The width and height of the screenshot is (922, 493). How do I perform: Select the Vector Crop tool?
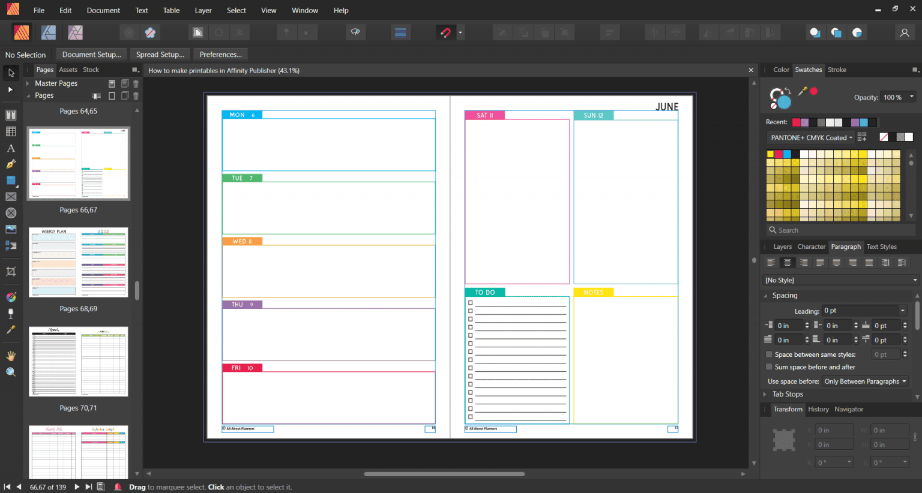point(11,272)
